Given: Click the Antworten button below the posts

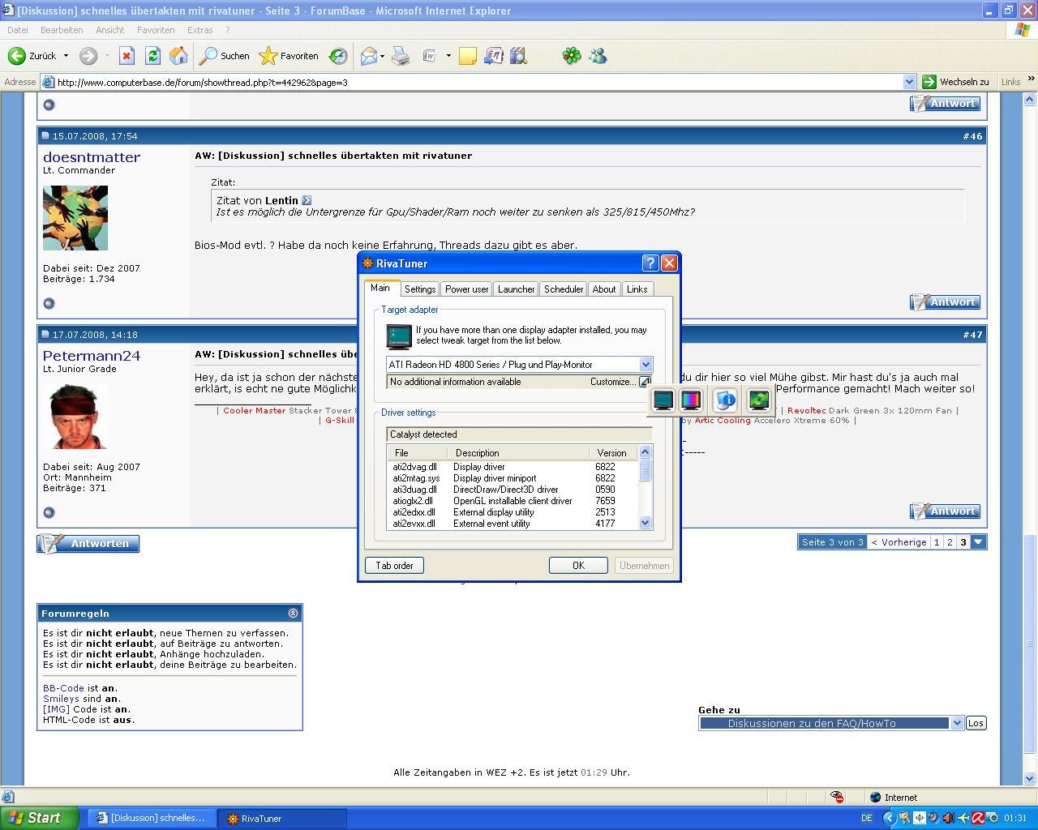Looking at the screenshot, I should click(88, 544).
